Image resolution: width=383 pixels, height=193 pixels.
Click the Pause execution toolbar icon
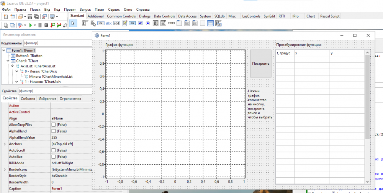point(40,25)
